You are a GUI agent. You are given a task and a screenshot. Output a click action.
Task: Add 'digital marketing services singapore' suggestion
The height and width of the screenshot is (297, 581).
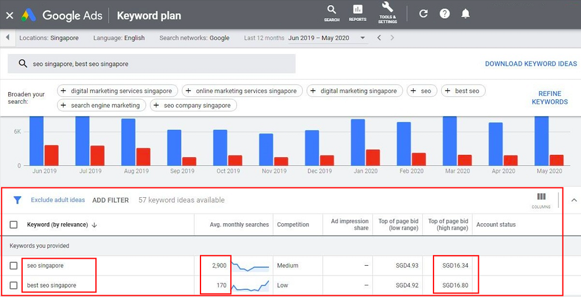117,91
